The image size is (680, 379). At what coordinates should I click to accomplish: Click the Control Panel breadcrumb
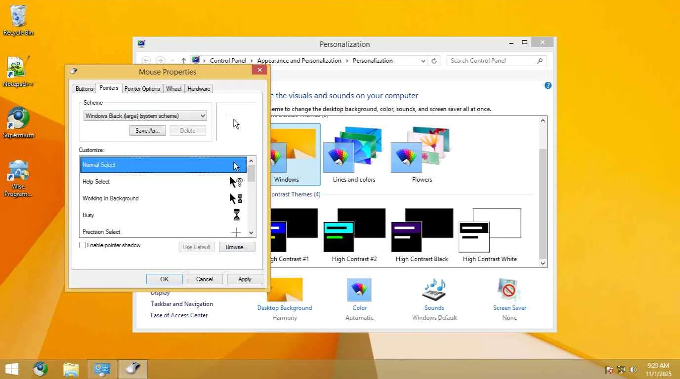[x=228, y=61]
